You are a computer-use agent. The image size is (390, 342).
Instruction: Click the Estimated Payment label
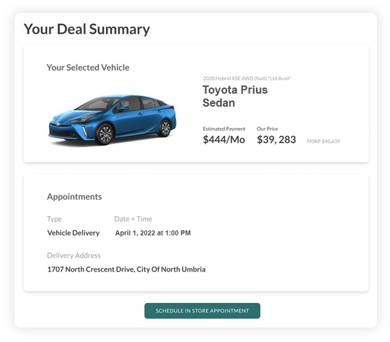pos(224,129)
